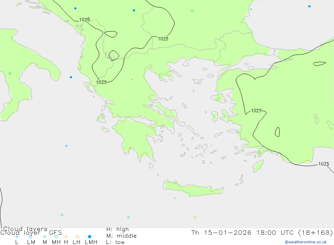334x245 pixels.
Task: Click the 1025 isobar label near Corfu
Action: (x=102, y=82)
